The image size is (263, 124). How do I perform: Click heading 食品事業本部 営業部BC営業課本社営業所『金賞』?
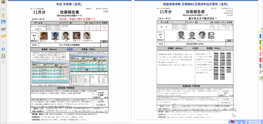pyautogui.click(x=196, y=4)
